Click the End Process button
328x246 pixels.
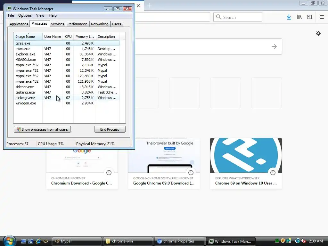[110, 129]
